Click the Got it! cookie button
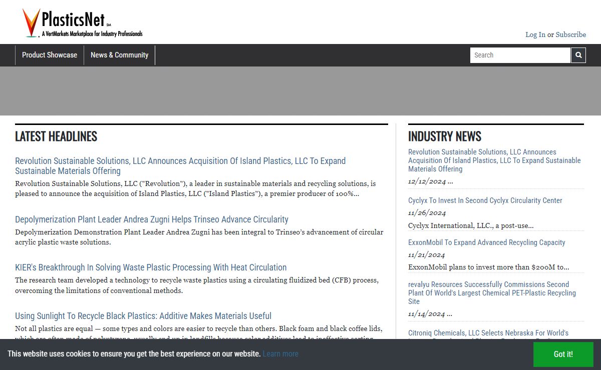This screenshot has height=370, width=601. click(x=563, y=354)
